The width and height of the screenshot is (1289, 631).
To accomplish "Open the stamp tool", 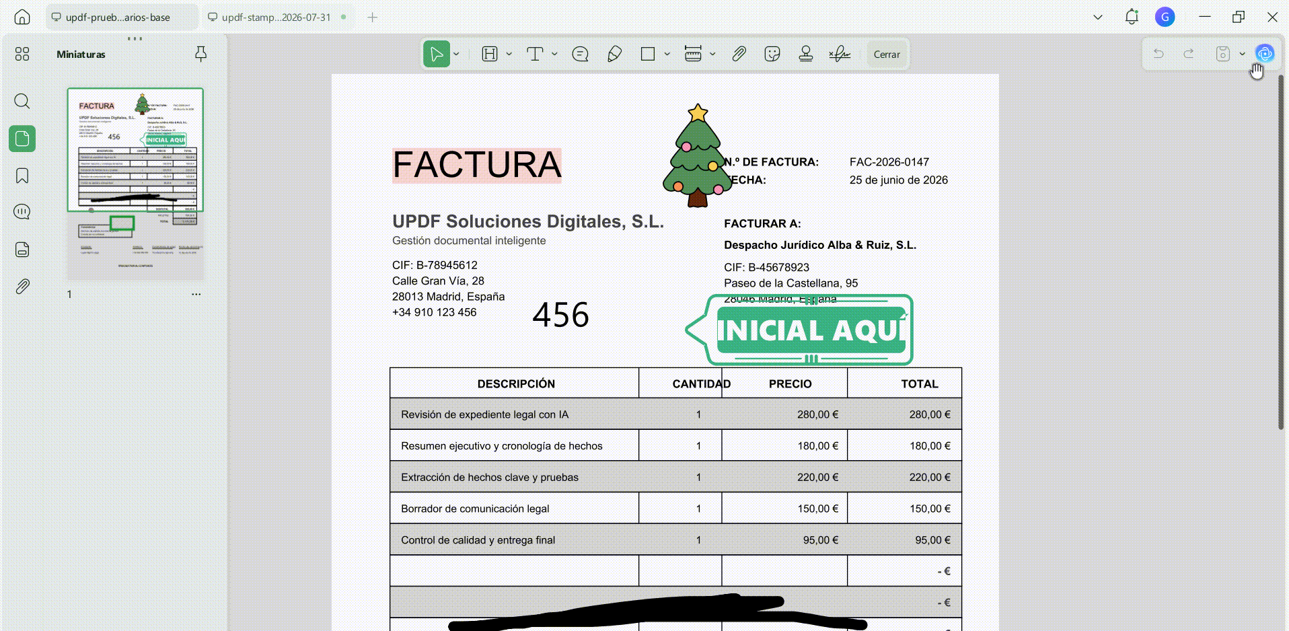I will click(806, 54).
